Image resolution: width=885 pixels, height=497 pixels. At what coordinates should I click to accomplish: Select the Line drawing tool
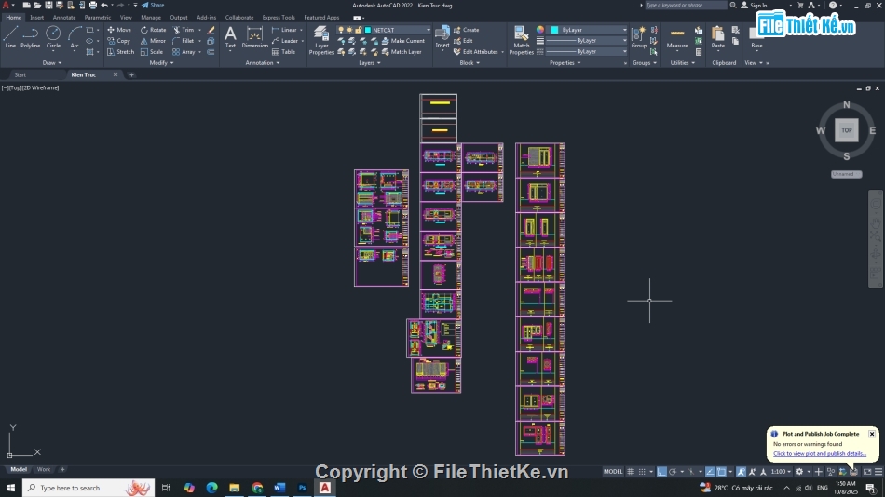10,36
